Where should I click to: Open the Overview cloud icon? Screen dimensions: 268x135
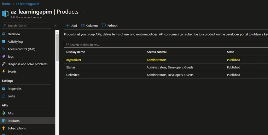pyautogui.click(x=3, y=34)
